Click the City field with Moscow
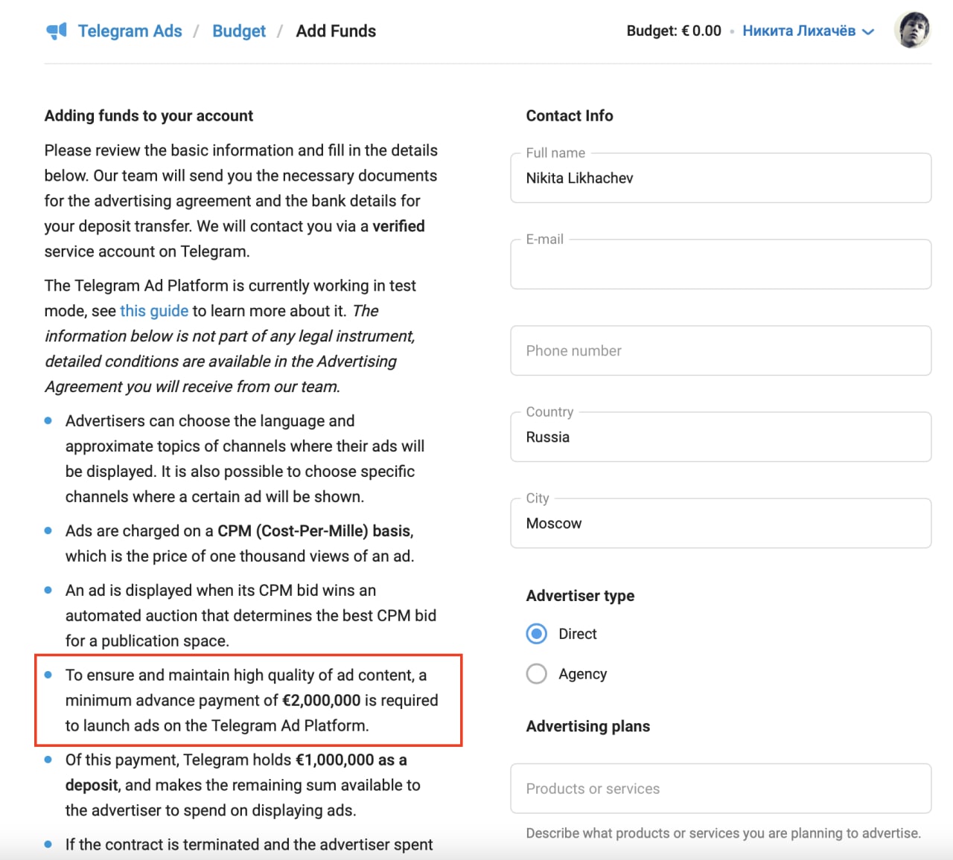This screenshot has height=860, width=953. coord(721,523)
